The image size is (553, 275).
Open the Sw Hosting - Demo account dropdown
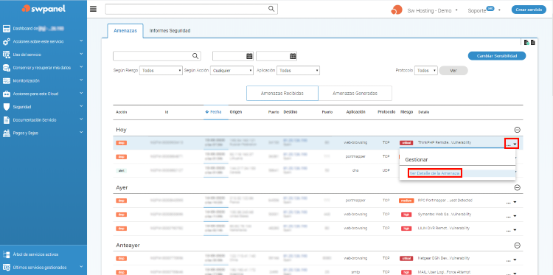click(x=432, y=10)
